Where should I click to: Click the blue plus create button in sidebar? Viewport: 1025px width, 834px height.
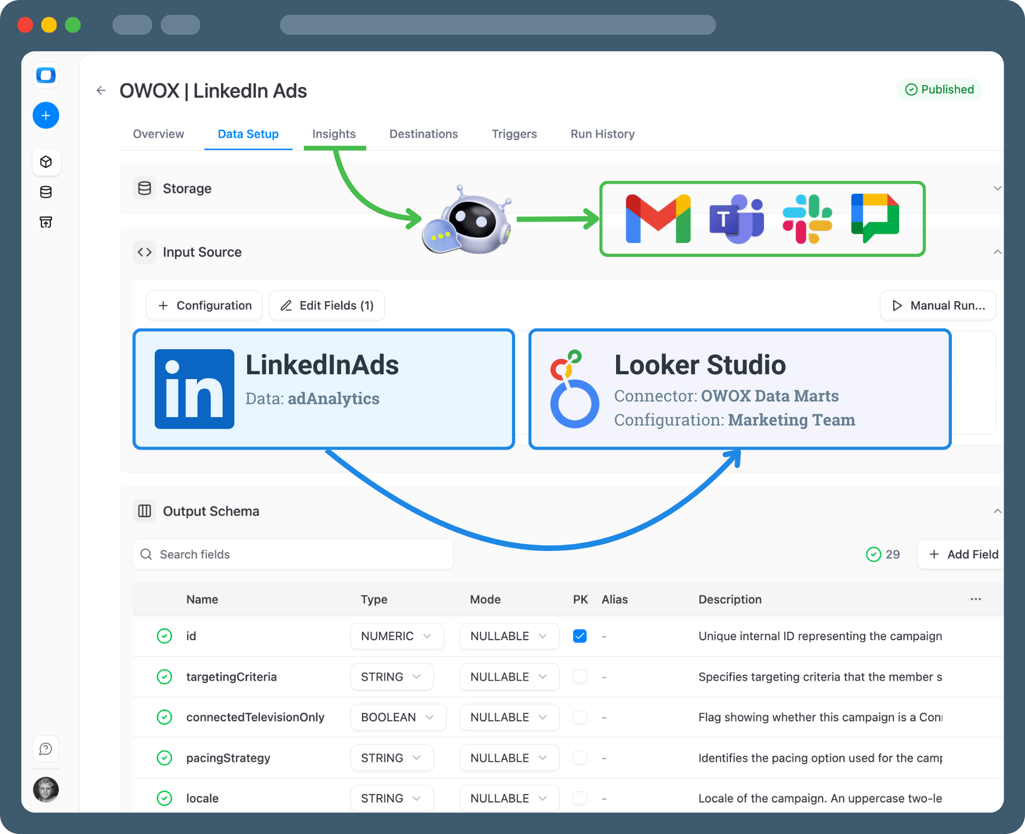click(46, 115)
